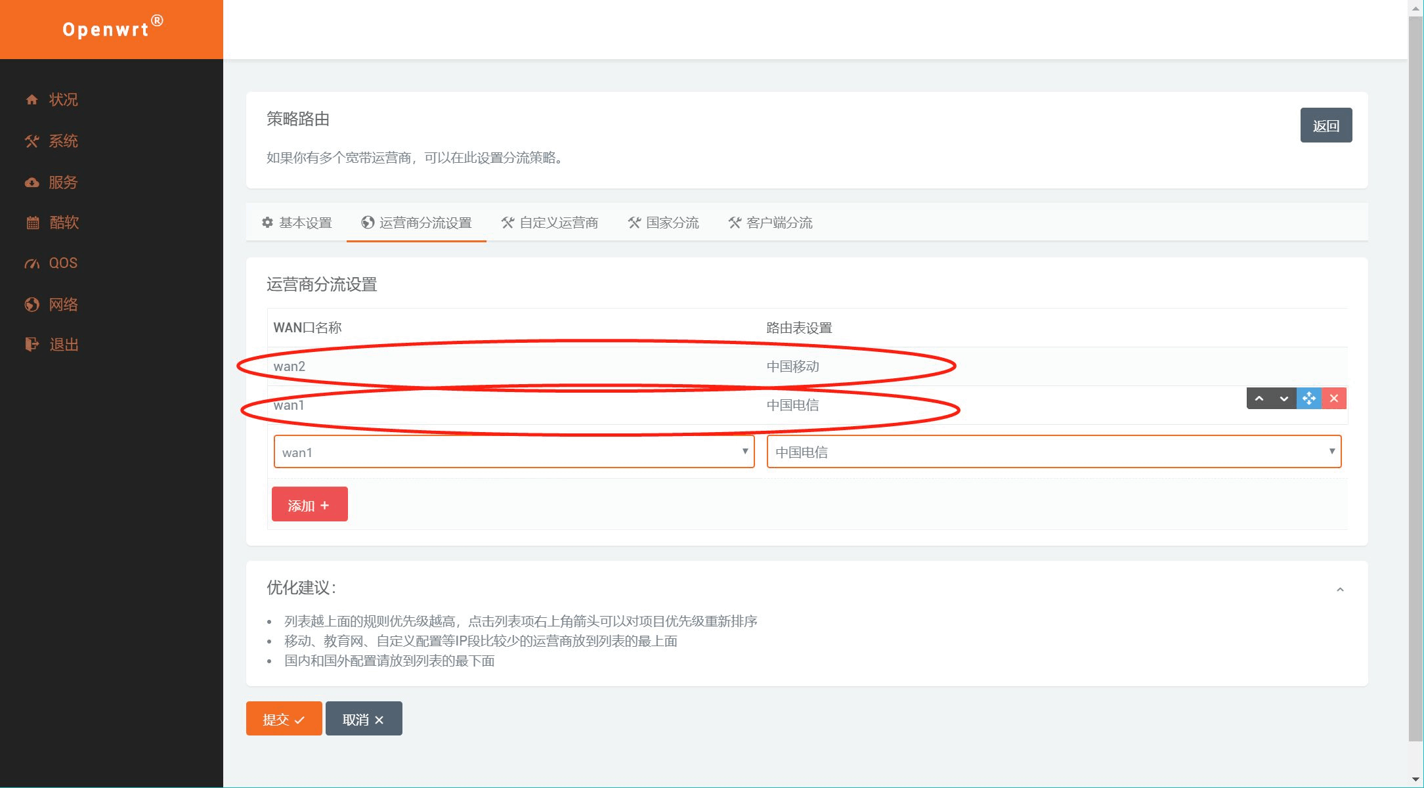Click the 提交 submit button
Screen dimensions: 1424x788
pos(284,718)
